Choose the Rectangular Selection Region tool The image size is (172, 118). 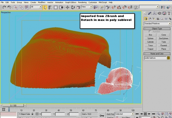(56, 7)
